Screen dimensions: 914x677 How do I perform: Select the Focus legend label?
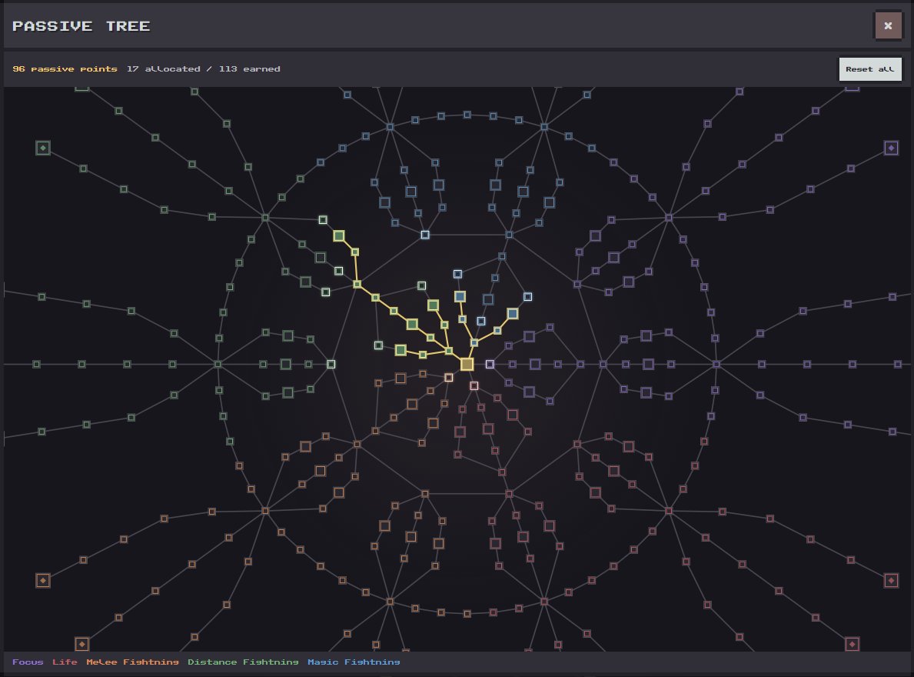[x=28, y=662]
